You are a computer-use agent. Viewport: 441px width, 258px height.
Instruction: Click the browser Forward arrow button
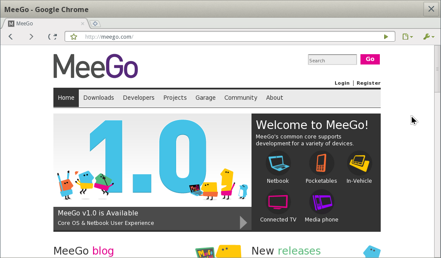(x=31, y=37)
